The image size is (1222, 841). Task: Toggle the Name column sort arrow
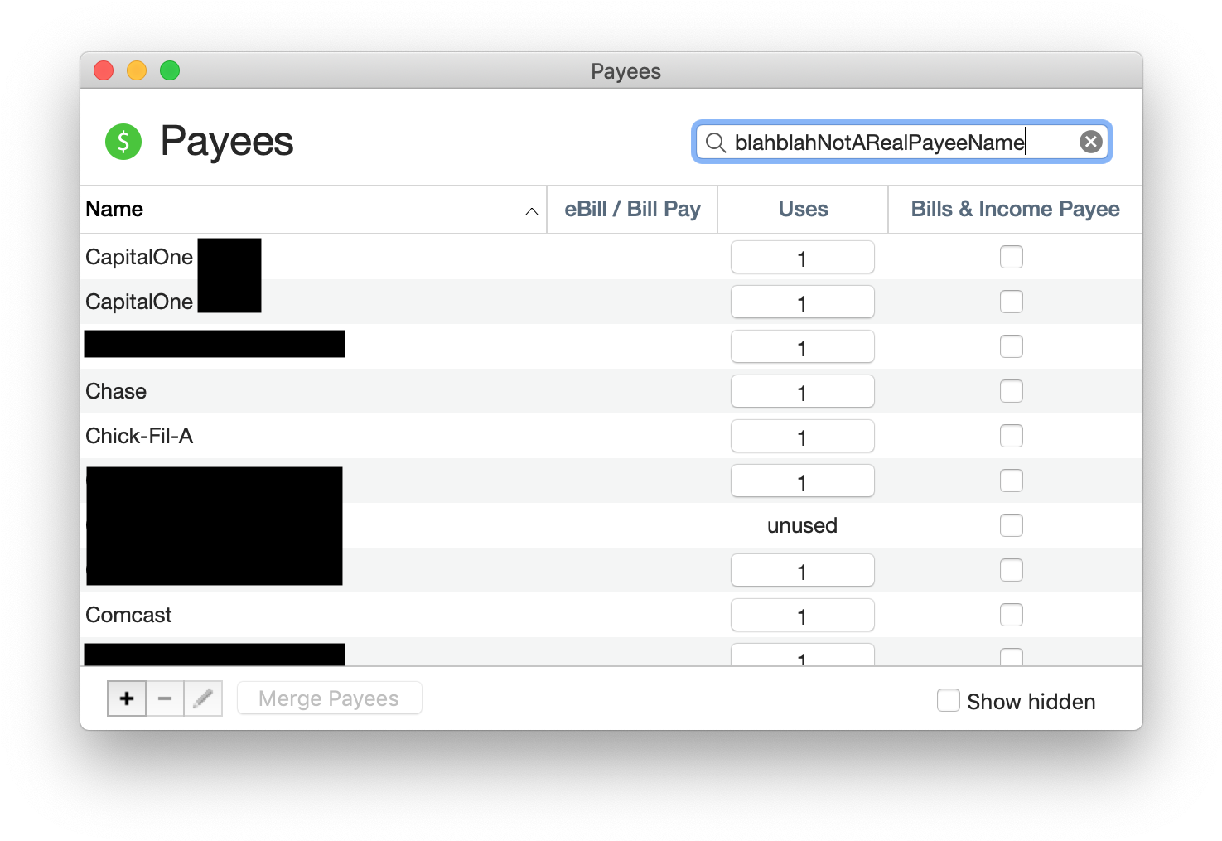532,211
